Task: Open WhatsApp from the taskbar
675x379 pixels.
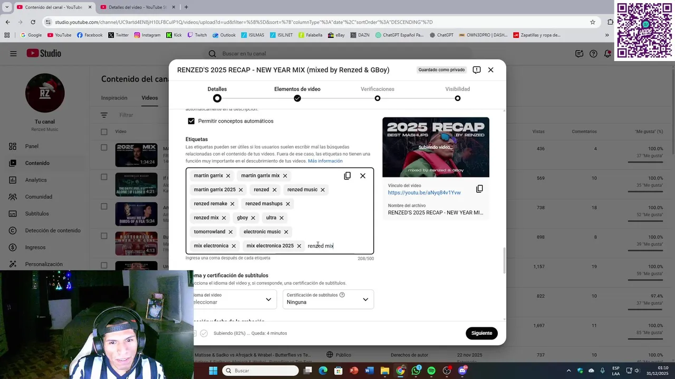Action: pos(416,371)
